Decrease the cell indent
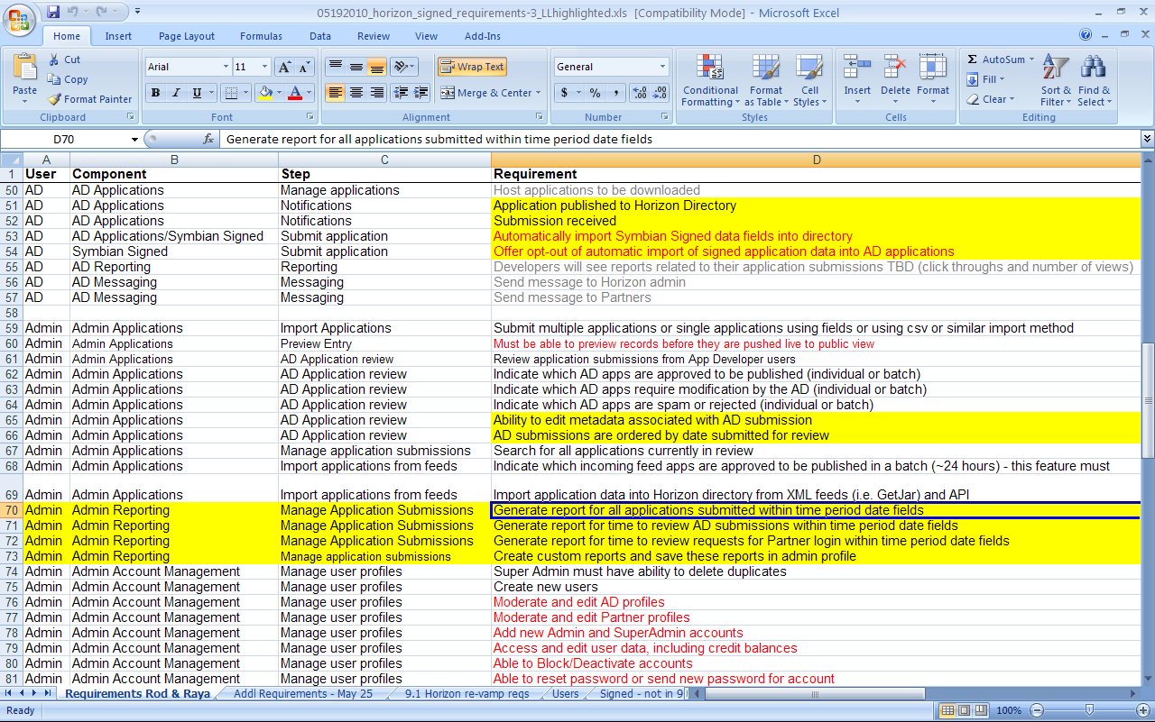The image size is (1155, 722). (401, 93)
